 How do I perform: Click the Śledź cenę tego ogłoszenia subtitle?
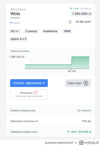click(29, 96)
